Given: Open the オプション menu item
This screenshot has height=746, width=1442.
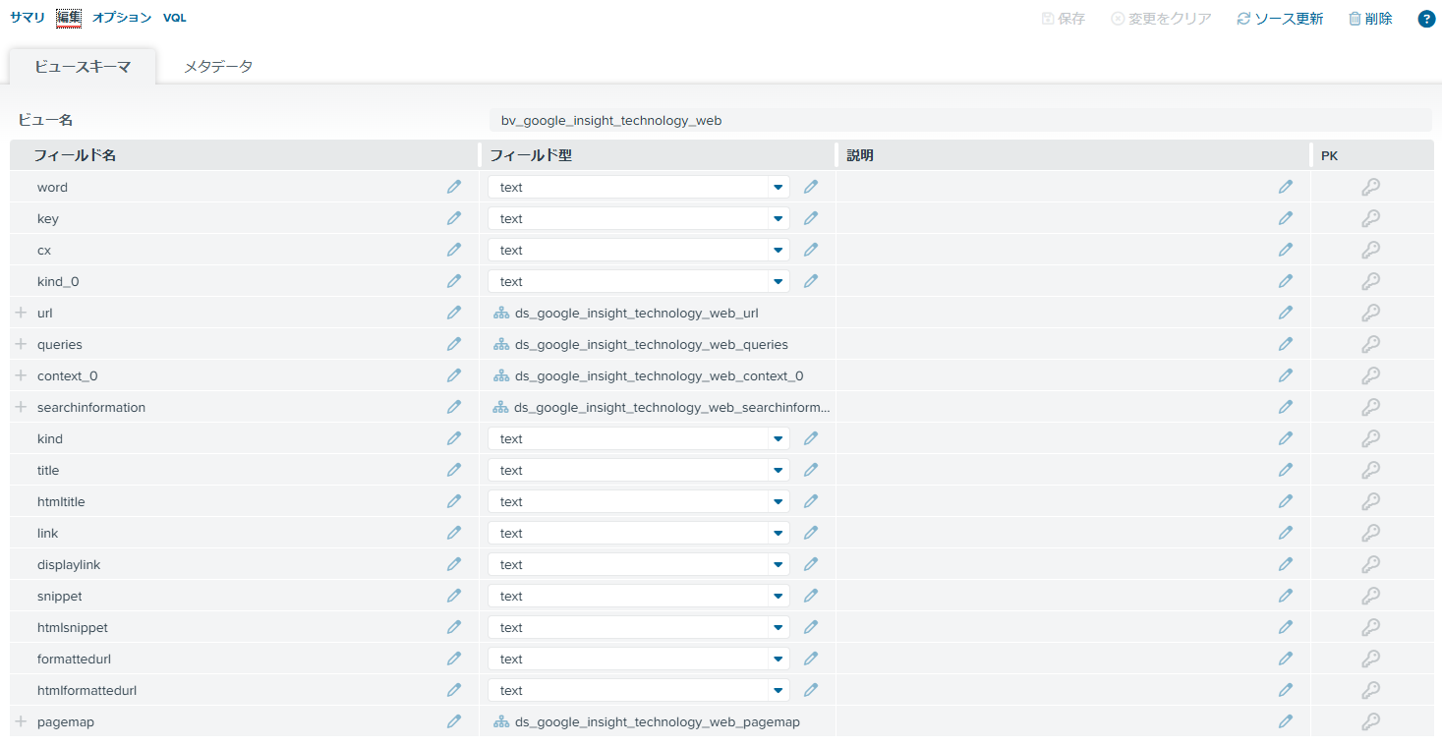Looking at the screenshot, I should (121, 17).
